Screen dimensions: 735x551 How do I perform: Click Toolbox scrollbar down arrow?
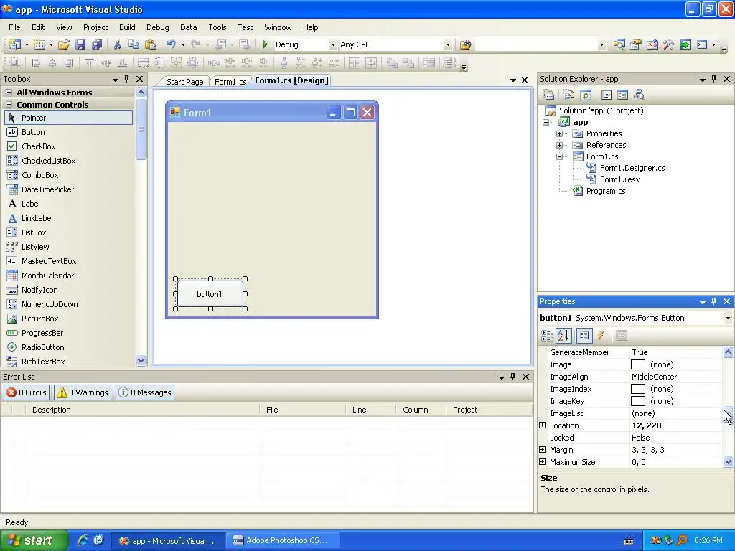point(141,360)
